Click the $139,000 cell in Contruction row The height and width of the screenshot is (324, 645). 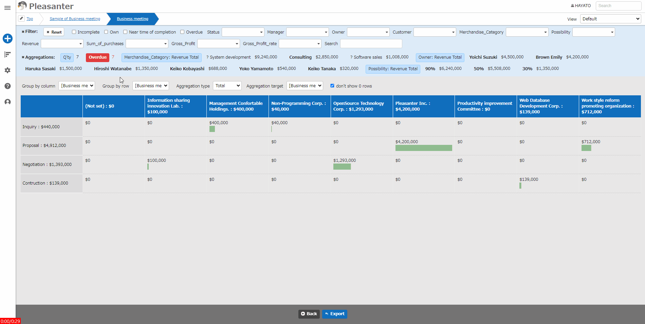point(548,184)
